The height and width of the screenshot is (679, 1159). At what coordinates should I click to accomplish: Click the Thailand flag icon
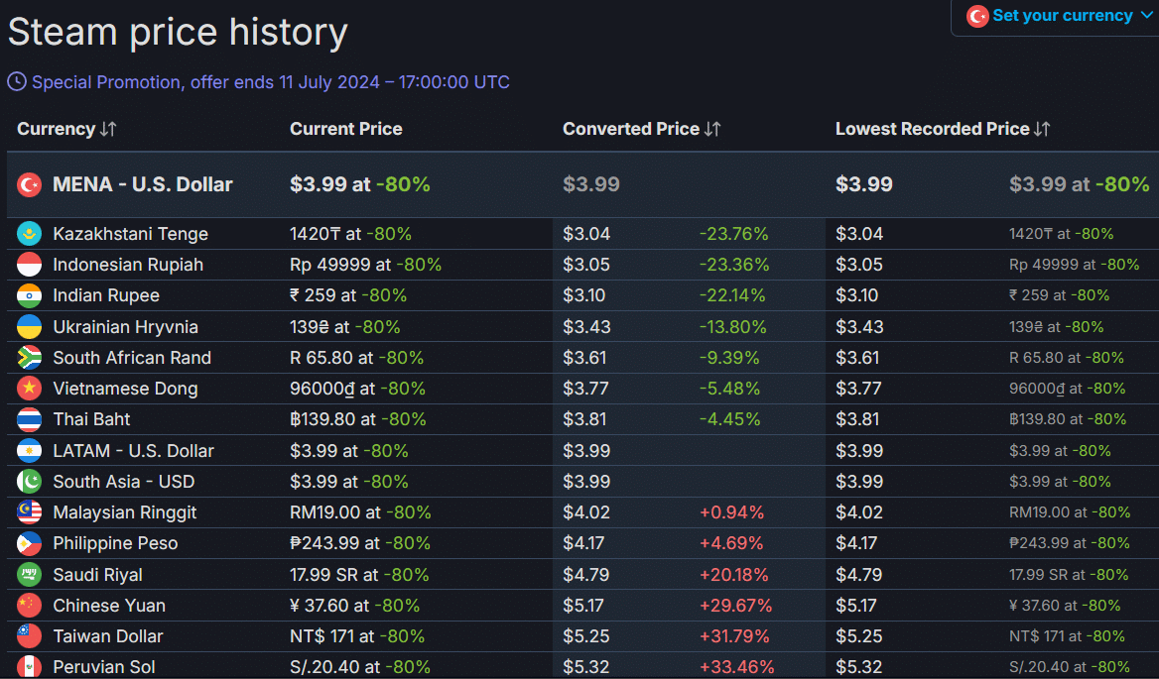30,420
